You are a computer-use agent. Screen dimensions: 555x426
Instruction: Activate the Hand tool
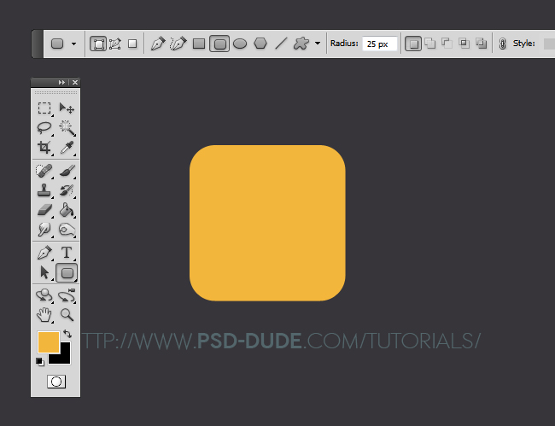[x=44, y=315]
